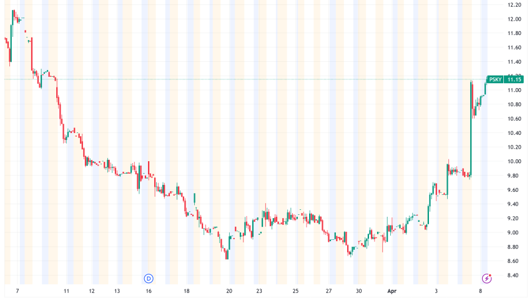Click the 12.20 label atop price scale
532x303 pixels.
[x=514, y=5]
